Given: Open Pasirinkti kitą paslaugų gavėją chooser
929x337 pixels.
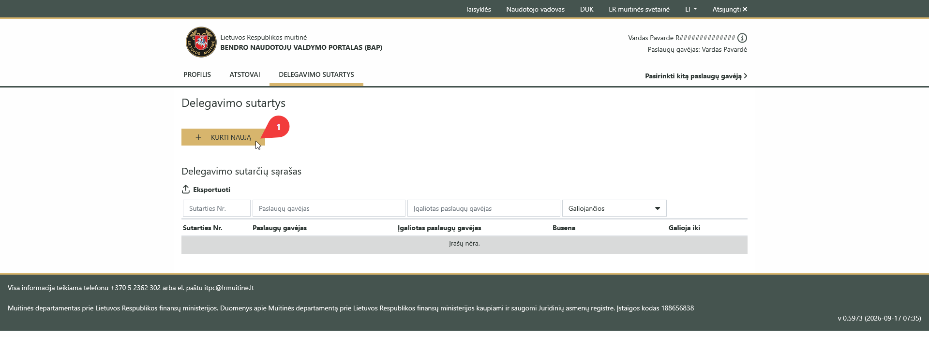Looking at the screenshot, I should [696, 76].
